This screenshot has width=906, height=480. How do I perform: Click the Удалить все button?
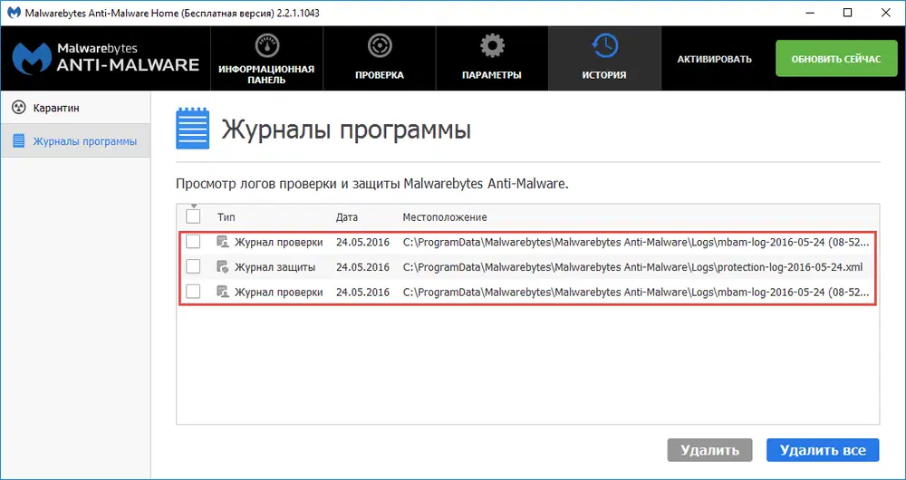[x=823, y=450]
